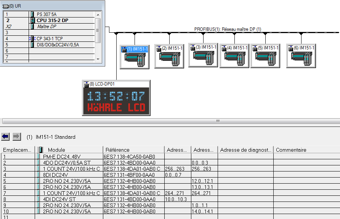Select the 8DI DC24V module in slot 4
The width and height of the screenshot is (340, 219).
pos(55,175)
